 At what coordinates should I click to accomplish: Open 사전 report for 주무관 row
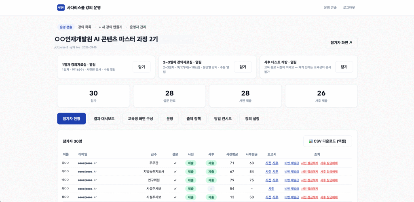tap(268, 163)
